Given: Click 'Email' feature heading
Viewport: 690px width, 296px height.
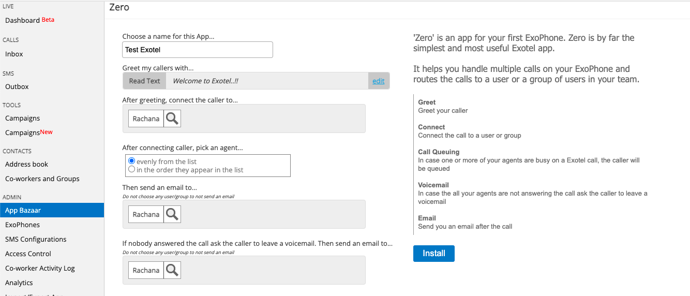Looking at the screenshot, I should coord(427,218).
